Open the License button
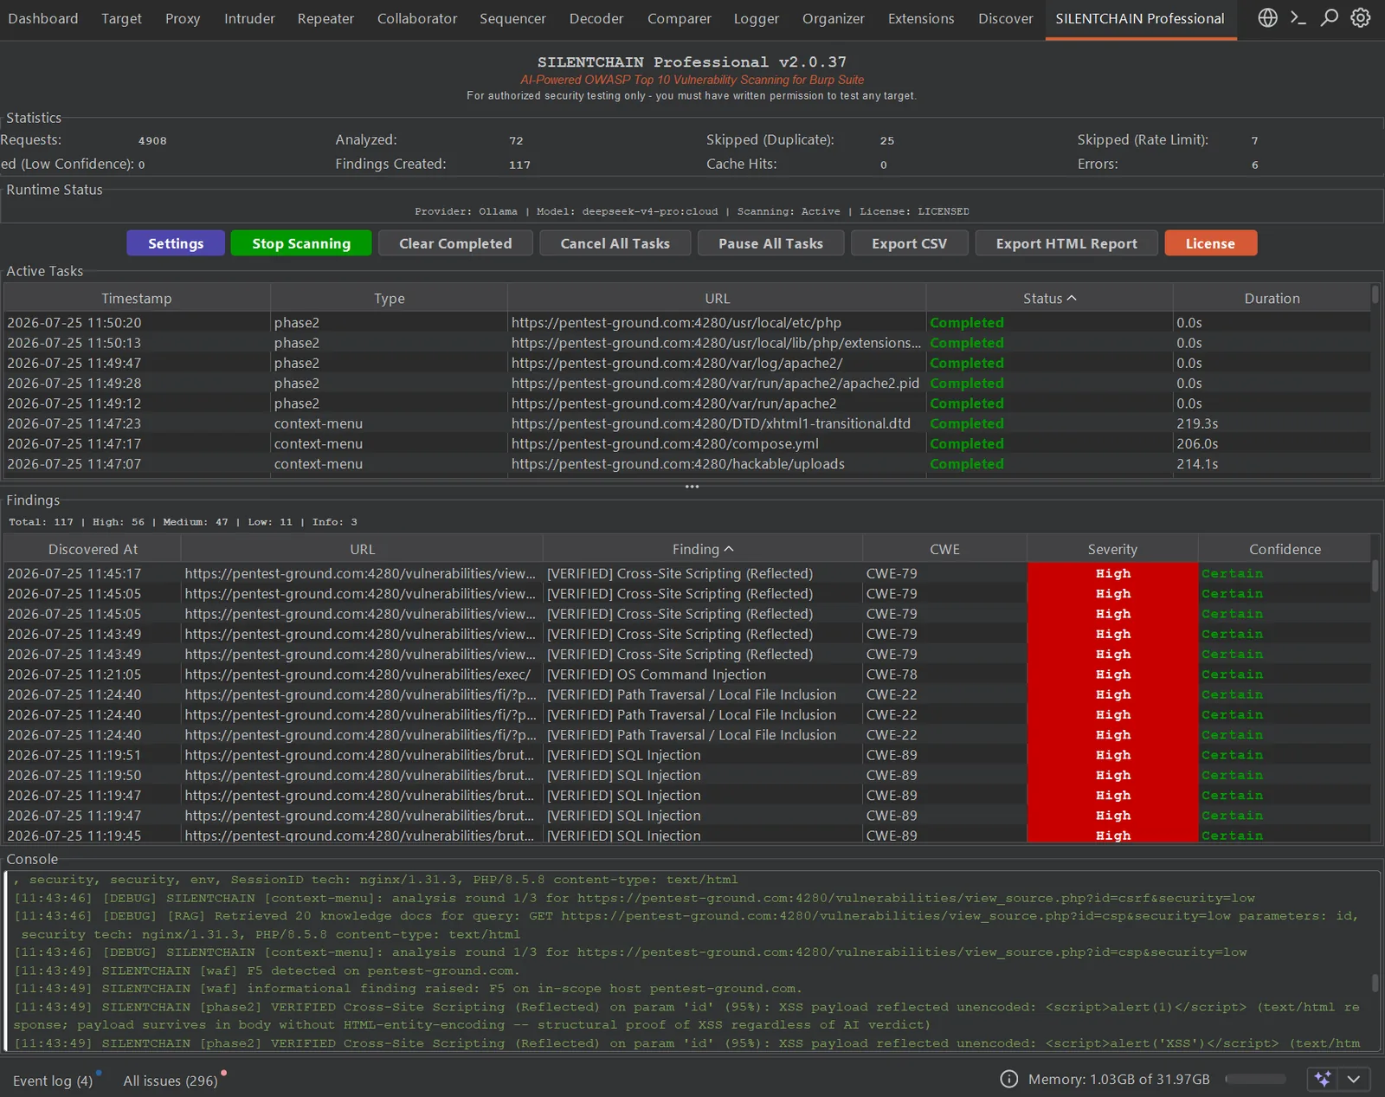 (1210, 243)
